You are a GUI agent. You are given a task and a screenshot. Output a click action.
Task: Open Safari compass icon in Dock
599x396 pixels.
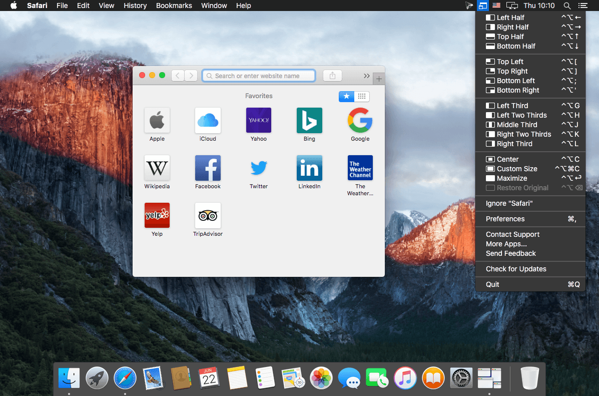click(x=125, y=378)
